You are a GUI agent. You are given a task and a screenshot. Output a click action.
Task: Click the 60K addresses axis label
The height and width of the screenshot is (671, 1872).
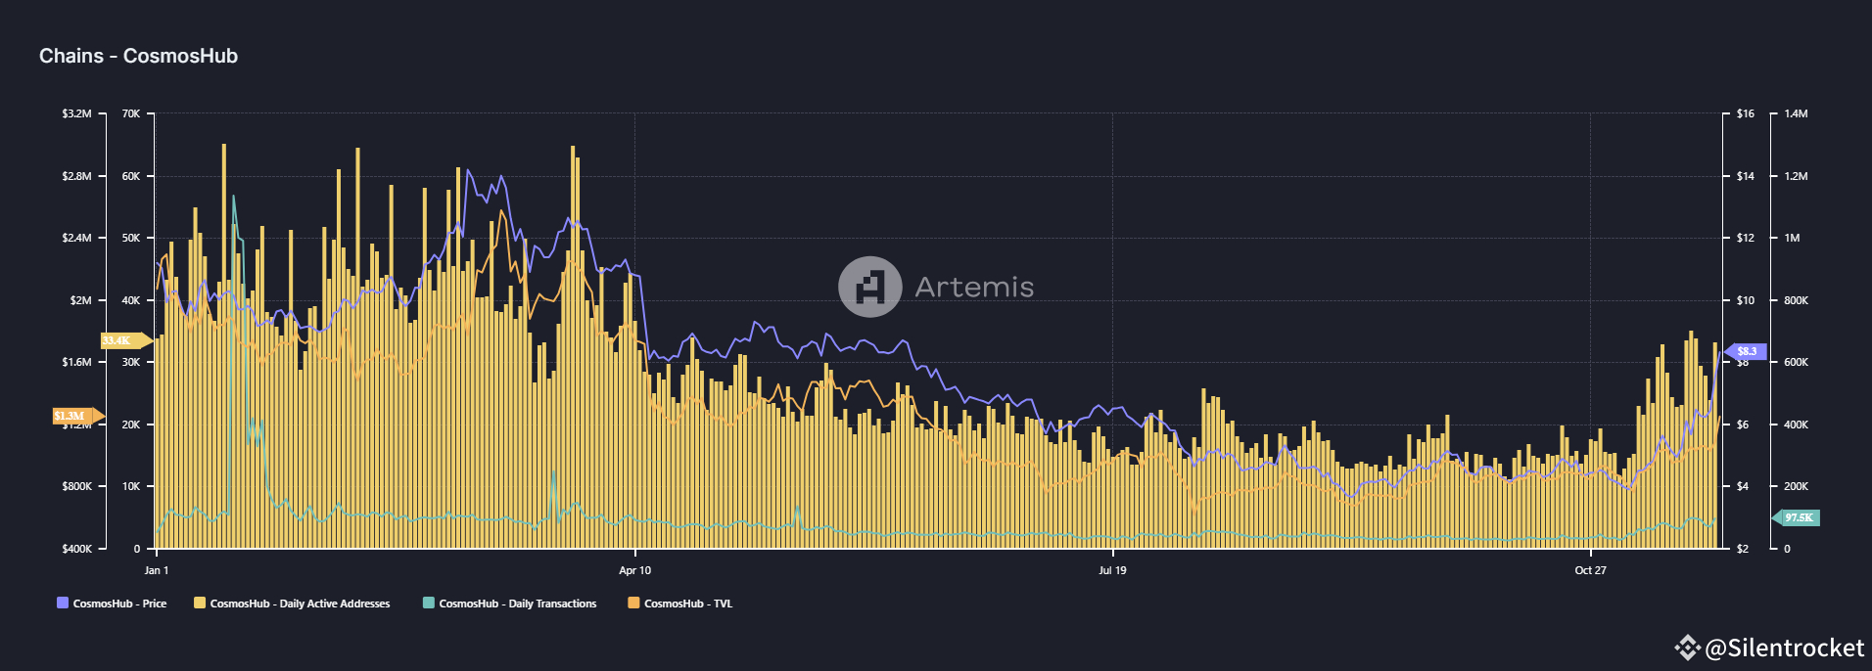(x=131, y=176)
